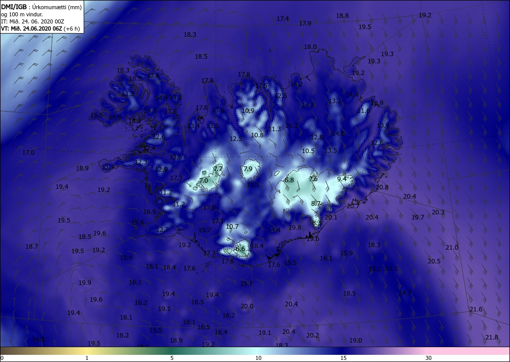Click the '10' label on the color scale
This screenshot has width=510, height=362.
click(258, 358)
